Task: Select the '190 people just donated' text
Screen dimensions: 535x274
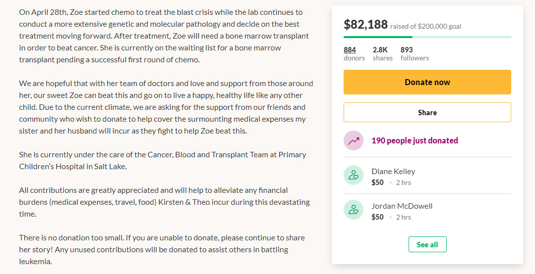Action: point(415,140)
